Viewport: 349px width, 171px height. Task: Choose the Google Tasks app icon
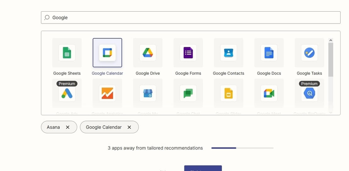point(309,53)
